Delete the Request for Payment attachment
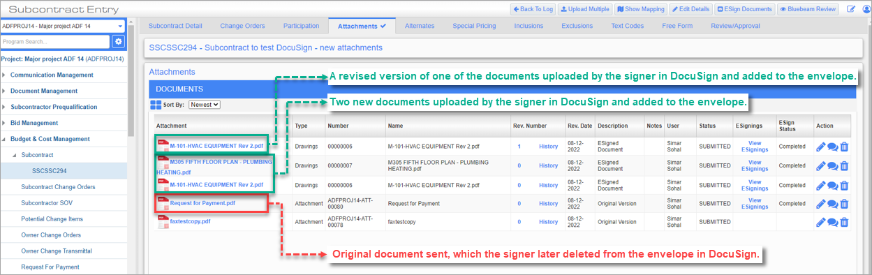This screenshot has height=275, width=872. tap(844, 203)
